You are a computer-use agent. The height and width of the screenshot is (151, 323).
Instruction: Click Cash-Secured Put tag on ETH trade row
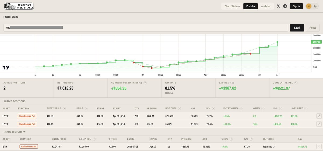click(x=29, y=147)
